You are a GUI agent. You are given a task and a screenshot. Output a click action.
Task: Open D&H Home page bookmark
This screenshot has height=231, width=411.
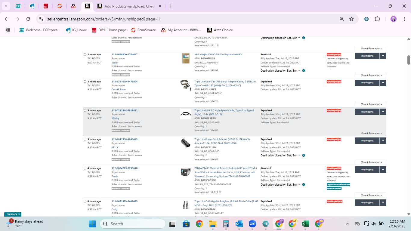pos(109,30)
